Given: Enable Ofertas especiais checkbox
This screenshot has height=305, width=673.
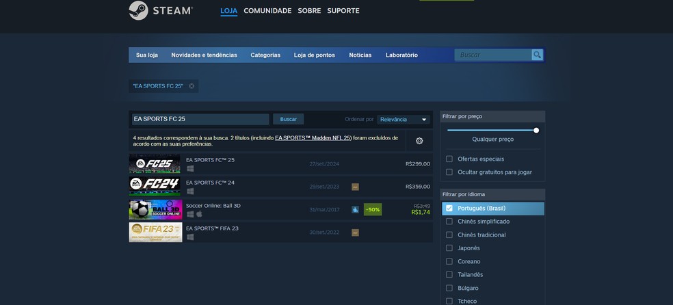Looking at the screenshot, I should 449,159.
